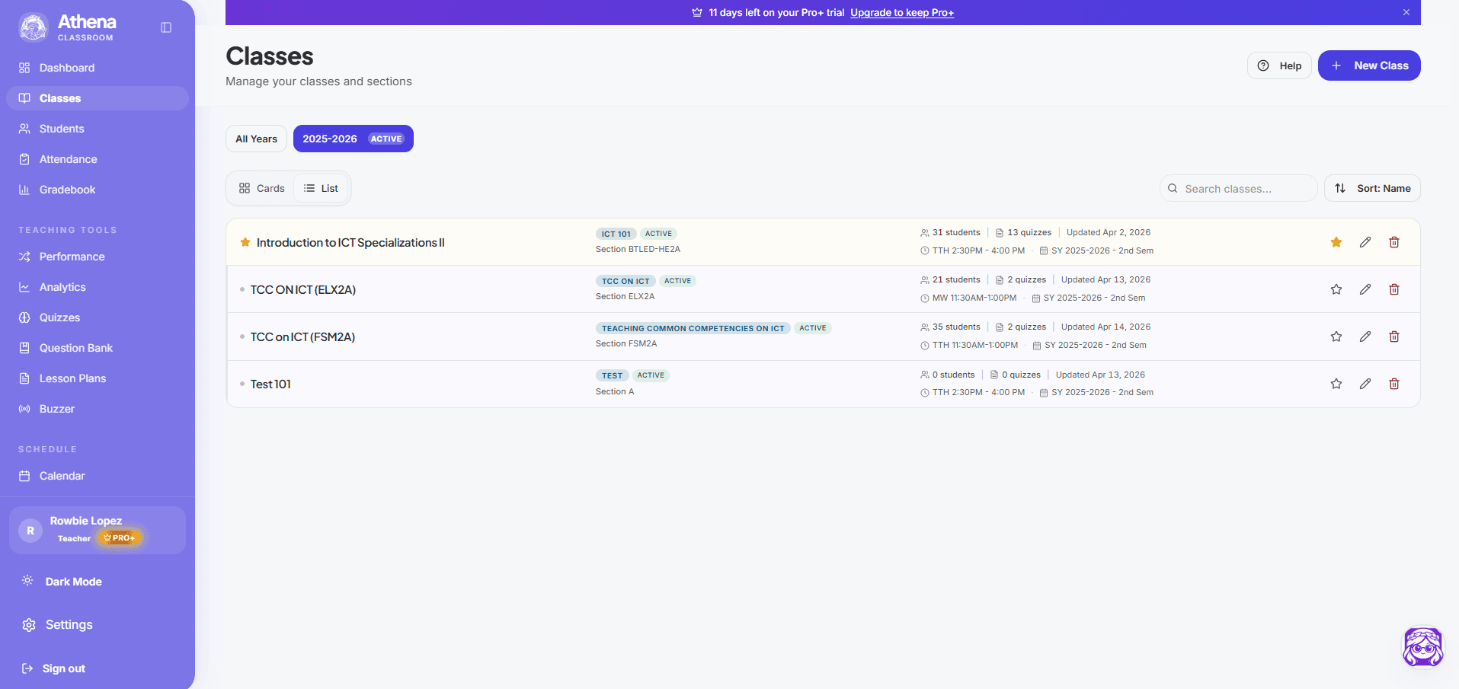Select All Years filter

click(x=256, y=139)
